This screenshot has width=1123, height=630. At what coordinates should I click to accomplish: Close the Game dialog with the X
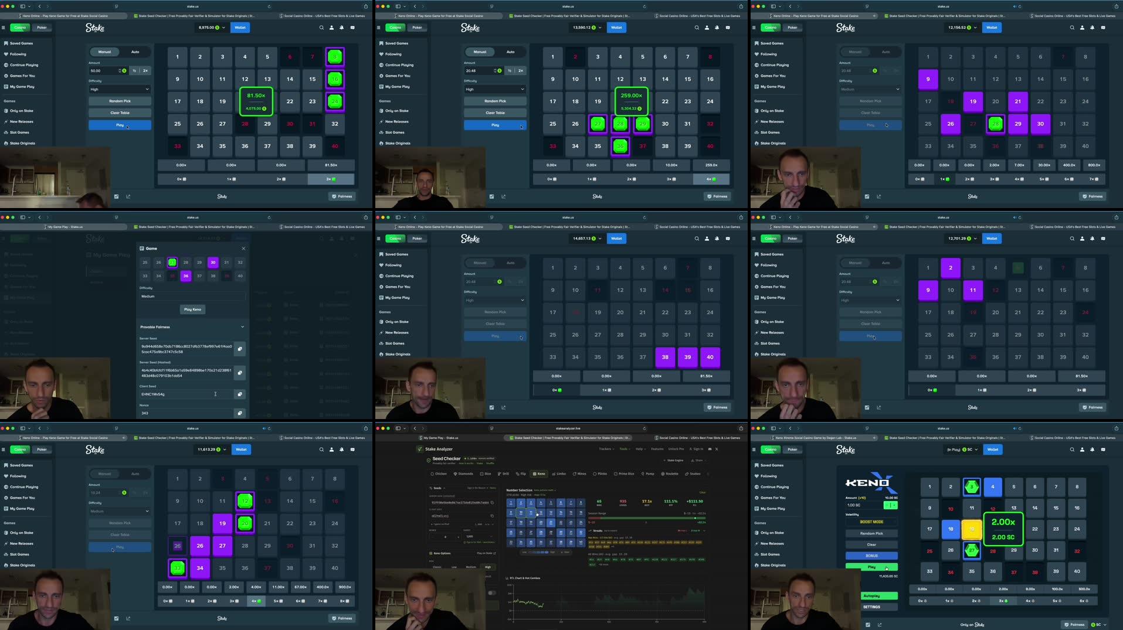[243, 248]
